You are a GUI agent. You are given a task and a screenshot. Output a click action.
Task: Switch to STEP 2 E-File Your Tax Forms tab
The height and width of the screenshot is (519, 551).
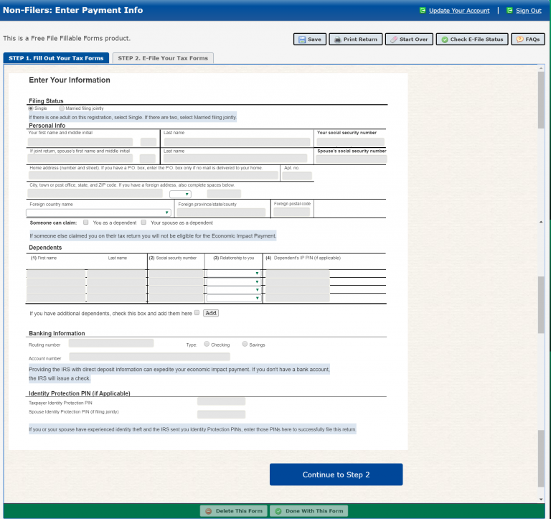pos(163,58)
